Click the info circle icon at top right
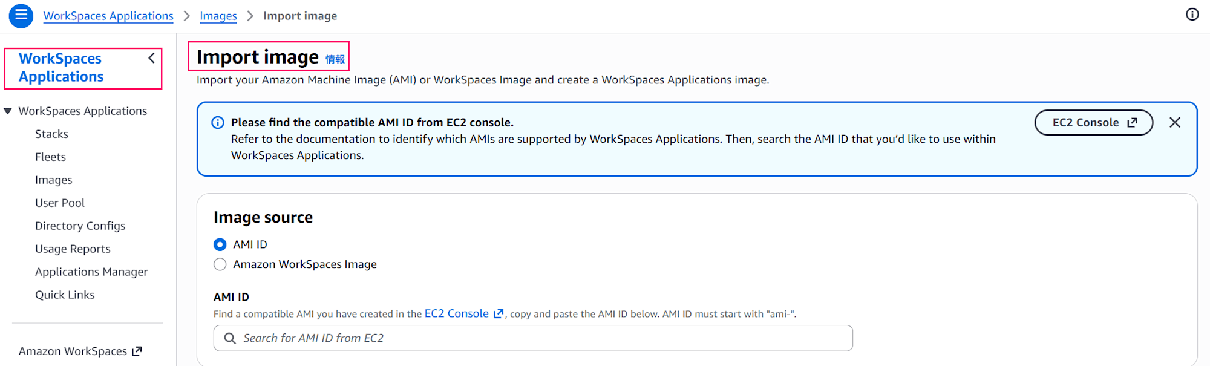Image resolution: width=1210 pixels, height=366 pixels. tap(1192, 15)
